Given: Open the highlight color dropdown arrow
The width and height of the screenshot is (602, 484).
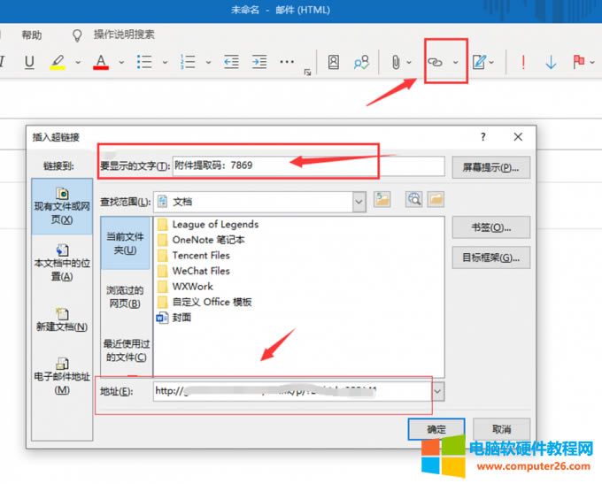Looking at the screenshot, I should click(78, 62).
